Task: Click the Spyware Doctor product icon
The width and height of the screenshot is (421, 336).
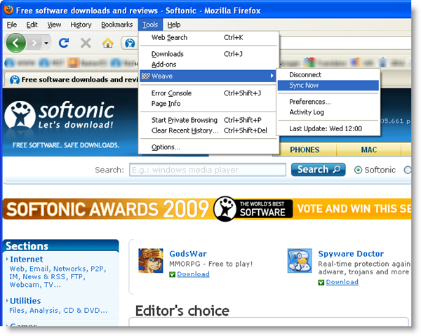Action: 300,260
